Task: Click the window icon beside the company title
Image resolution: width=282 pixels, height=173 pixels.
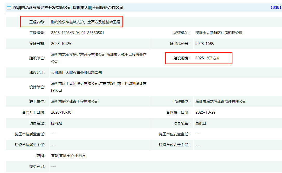Action: (9, 8)
